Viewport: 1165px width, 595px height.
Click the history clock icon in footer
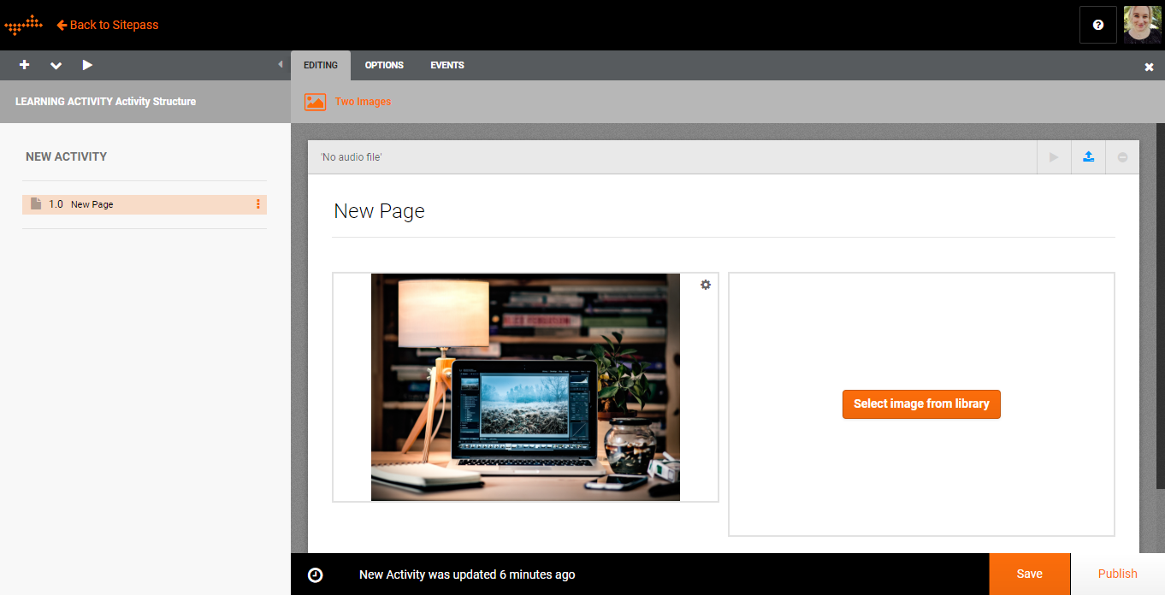[316, 575]
